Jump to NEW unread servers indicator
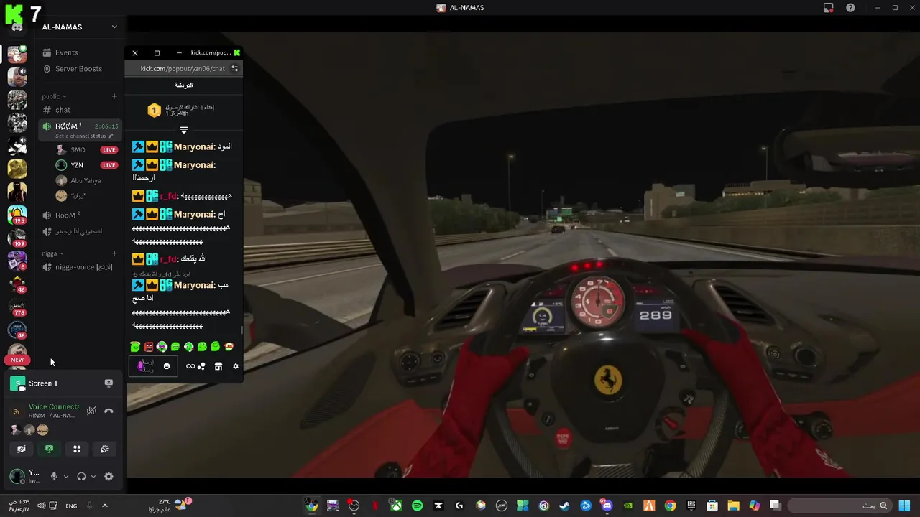Viewport: 920px width, 517px height. (17, 360)
